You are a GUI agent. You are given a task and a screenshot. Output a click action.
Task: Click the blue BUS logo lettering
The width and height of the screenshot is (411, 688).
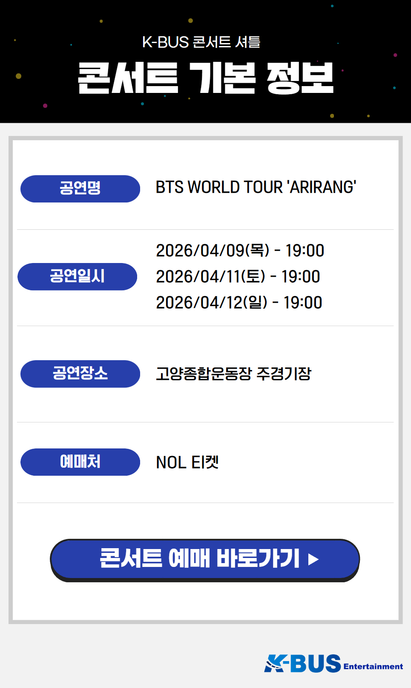click(x=317, y=664)
